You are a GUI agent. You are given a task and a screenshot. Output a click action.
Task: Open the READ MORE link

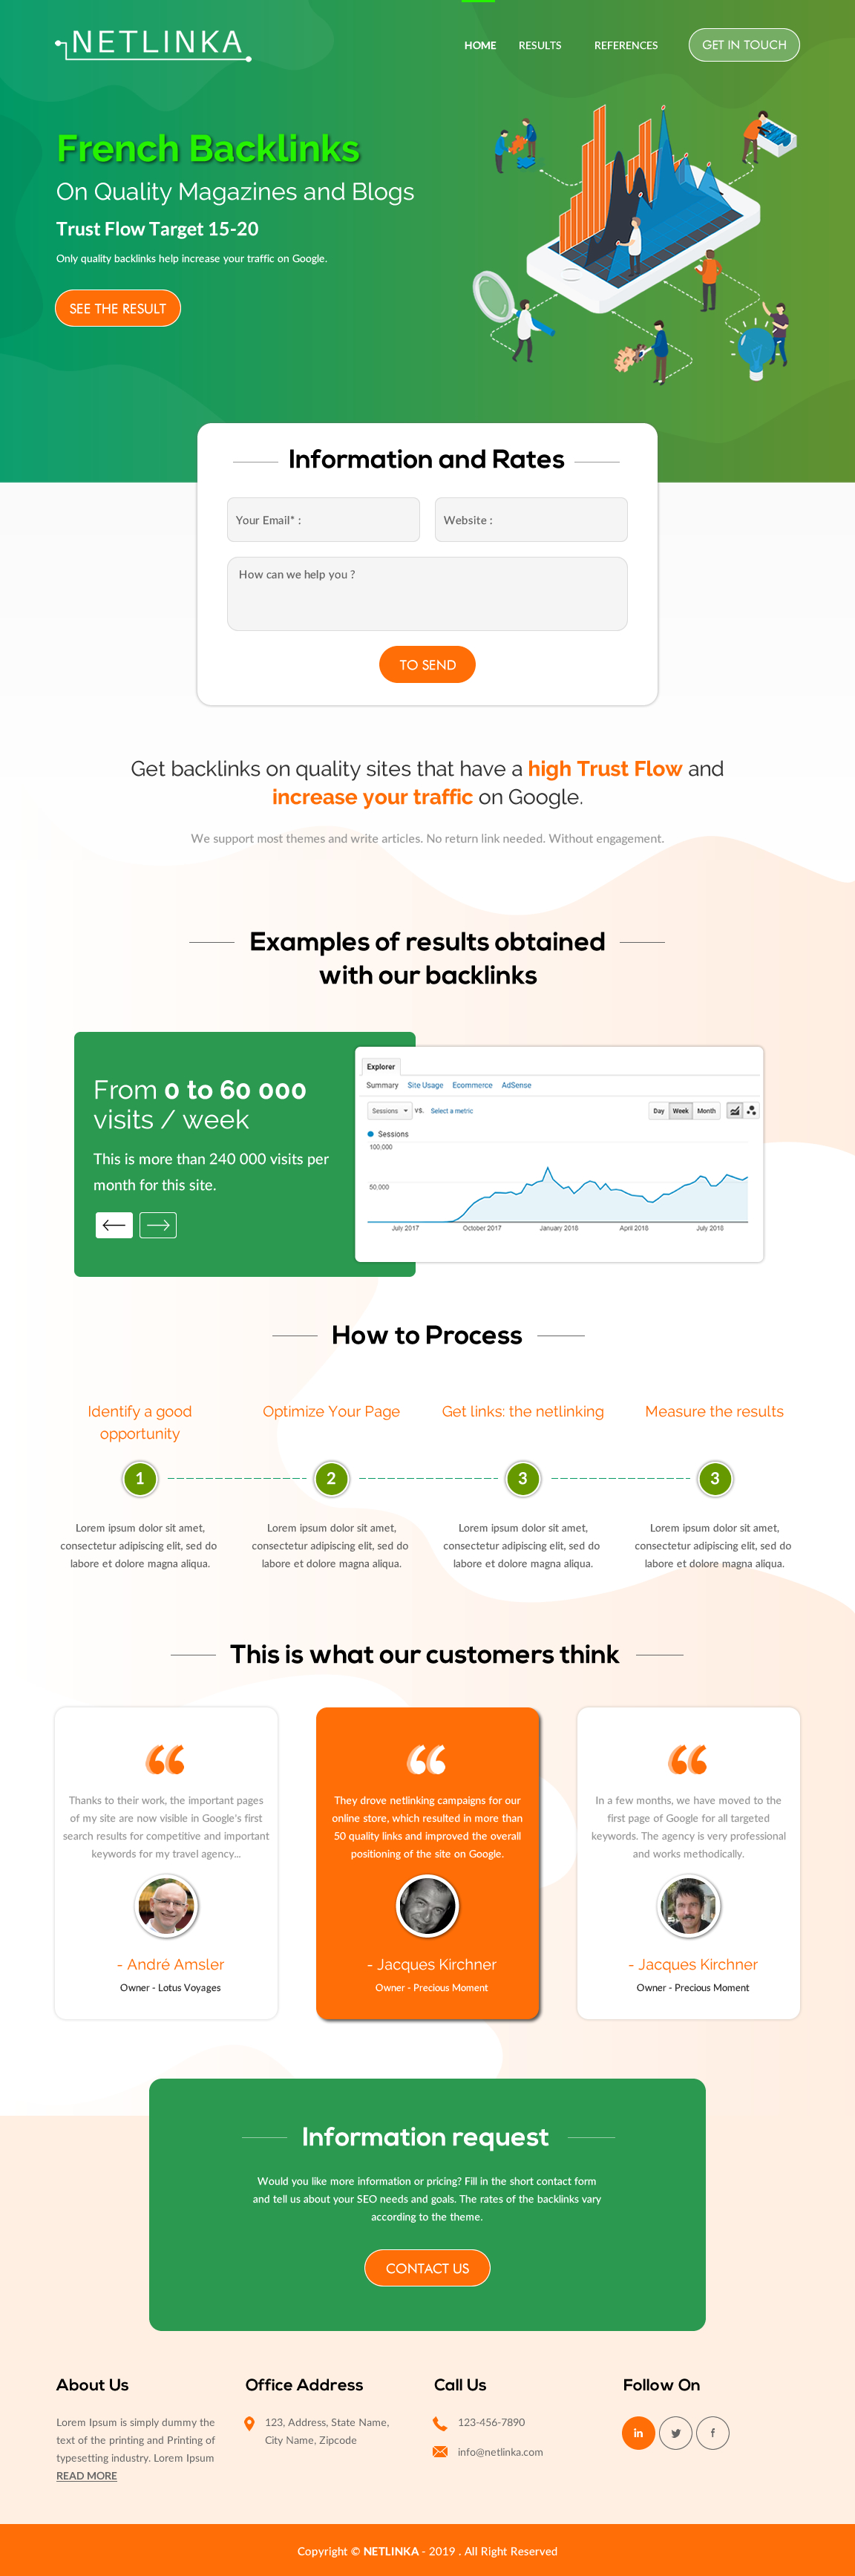point(86,2476)
